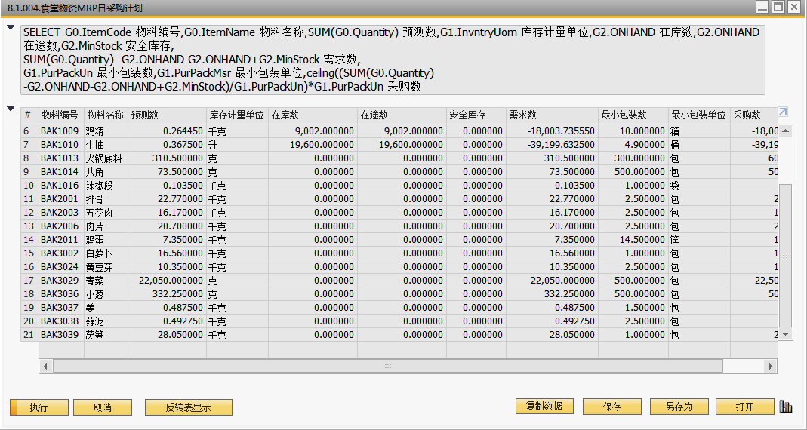Collapse the SQL query text panel
The height and width of the screenshot is (430, 807).
click(x=11, y=28)
